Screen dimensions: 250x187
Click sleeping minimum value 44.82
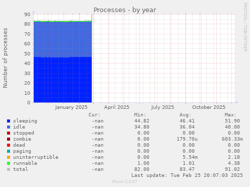142,121
